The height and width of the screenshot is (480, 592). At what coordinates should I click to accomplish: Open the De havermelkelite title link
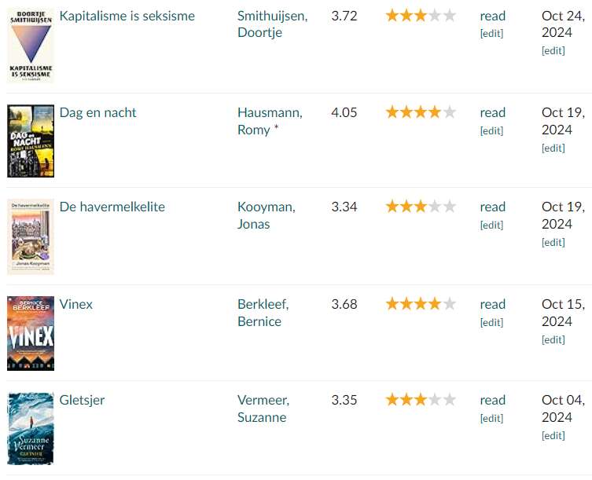click(x=112, y=207)
